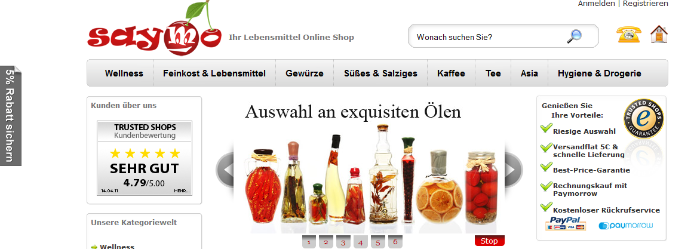Image resolution: width=697 pixels, height=249 pixels.
Task: Advance slideshow with right arrow
Action: pyautogui.click(x=513, y=170)
